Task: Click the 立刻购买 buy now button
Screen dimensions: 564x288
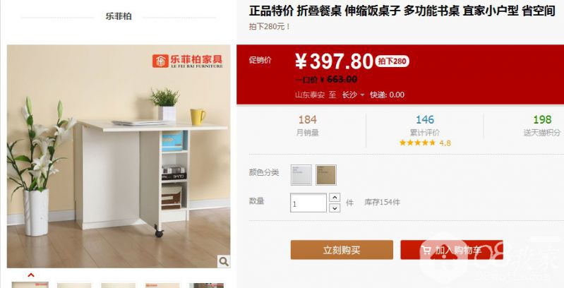Action: (342, 250)
